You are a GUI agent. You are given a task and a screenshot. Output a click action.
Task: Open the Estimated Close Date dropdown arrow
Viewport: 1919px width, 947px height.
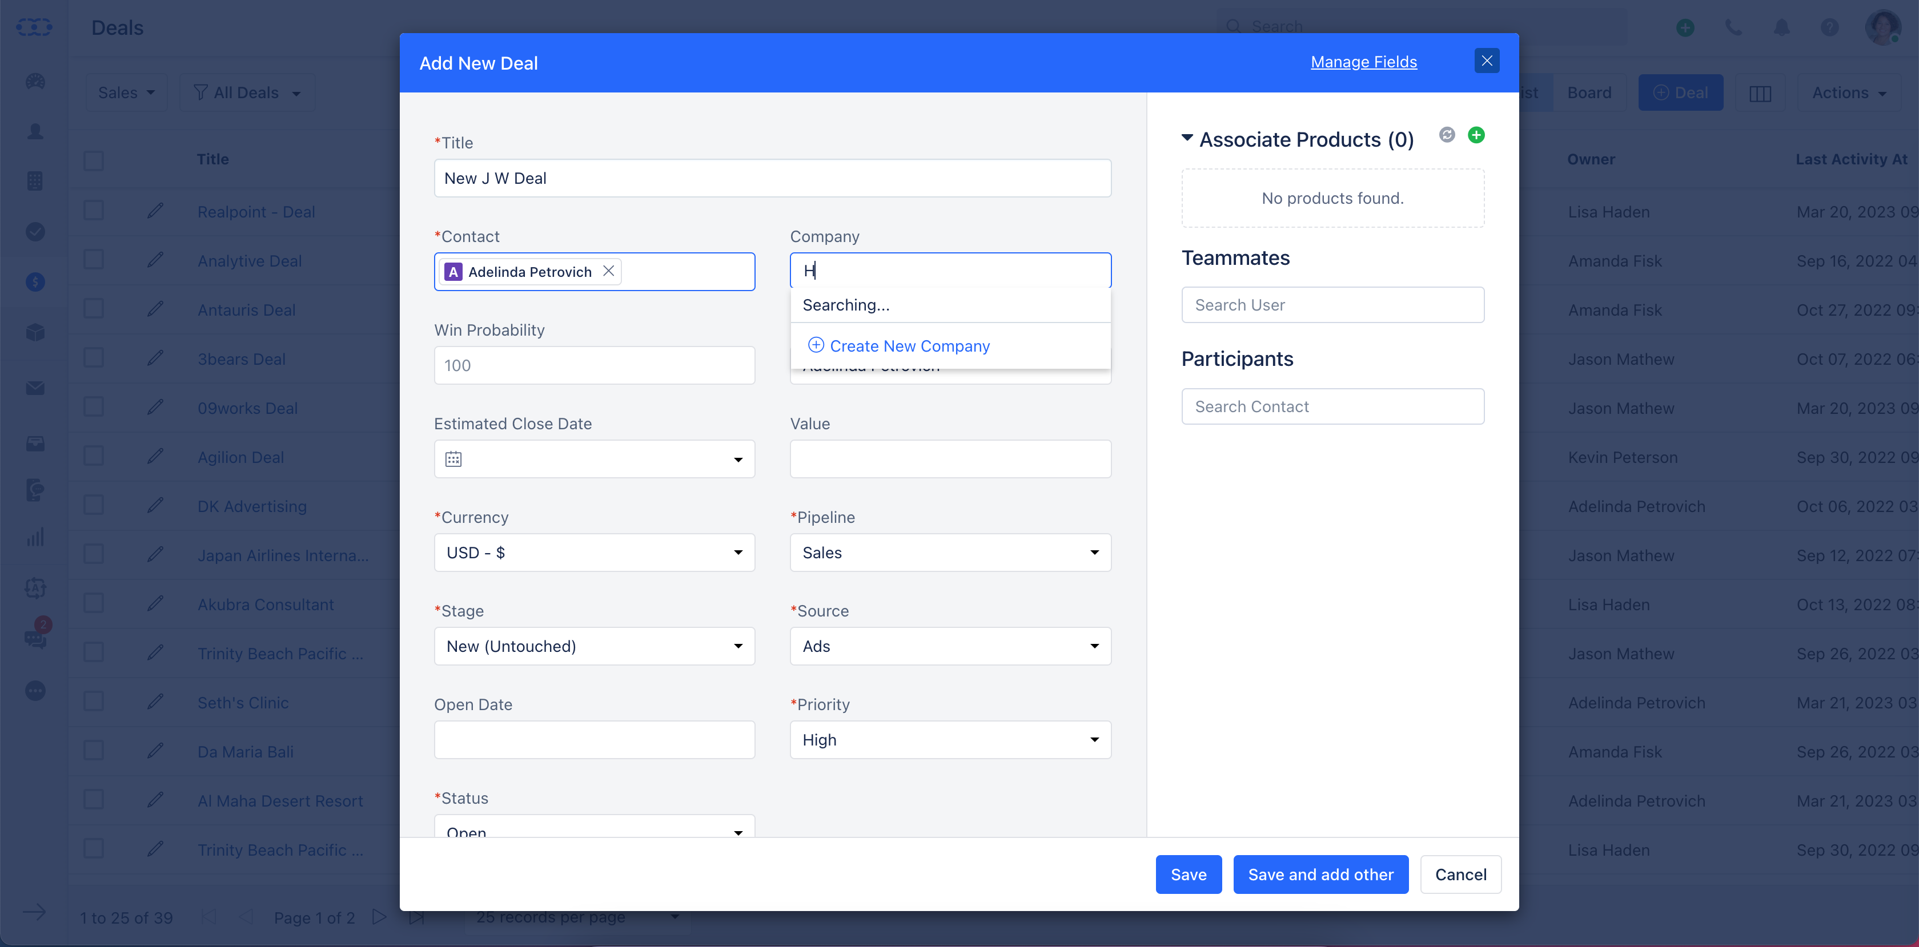click(737, 460)
